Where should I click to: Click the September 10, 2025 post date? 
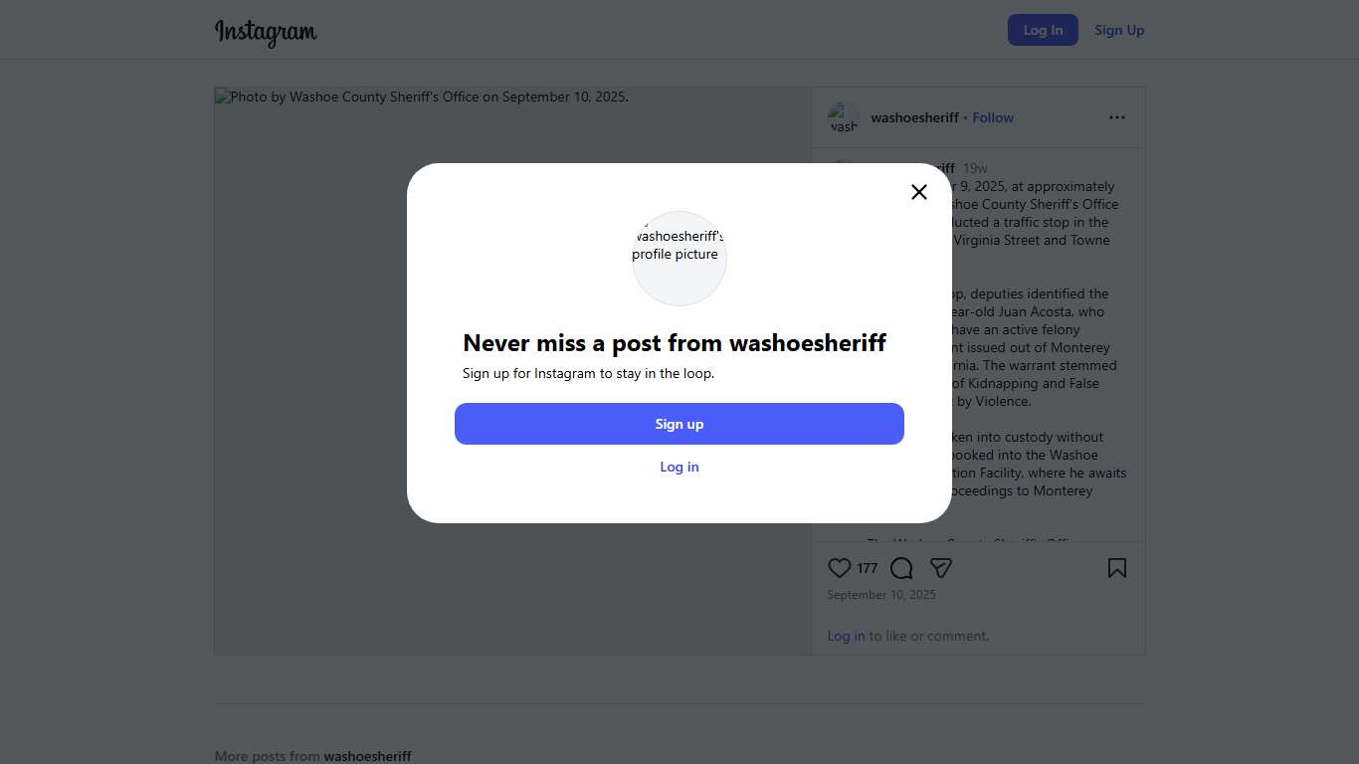[x=881, y=595]
